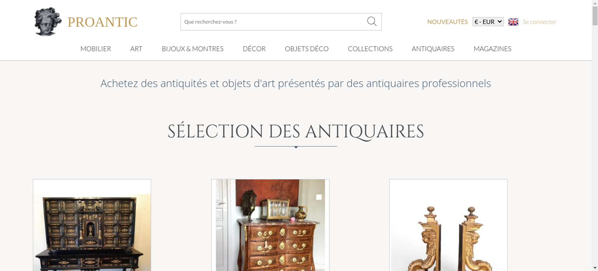Switch language via UK flag icon
The image size is (598, 271).
(x=513, y=22)
